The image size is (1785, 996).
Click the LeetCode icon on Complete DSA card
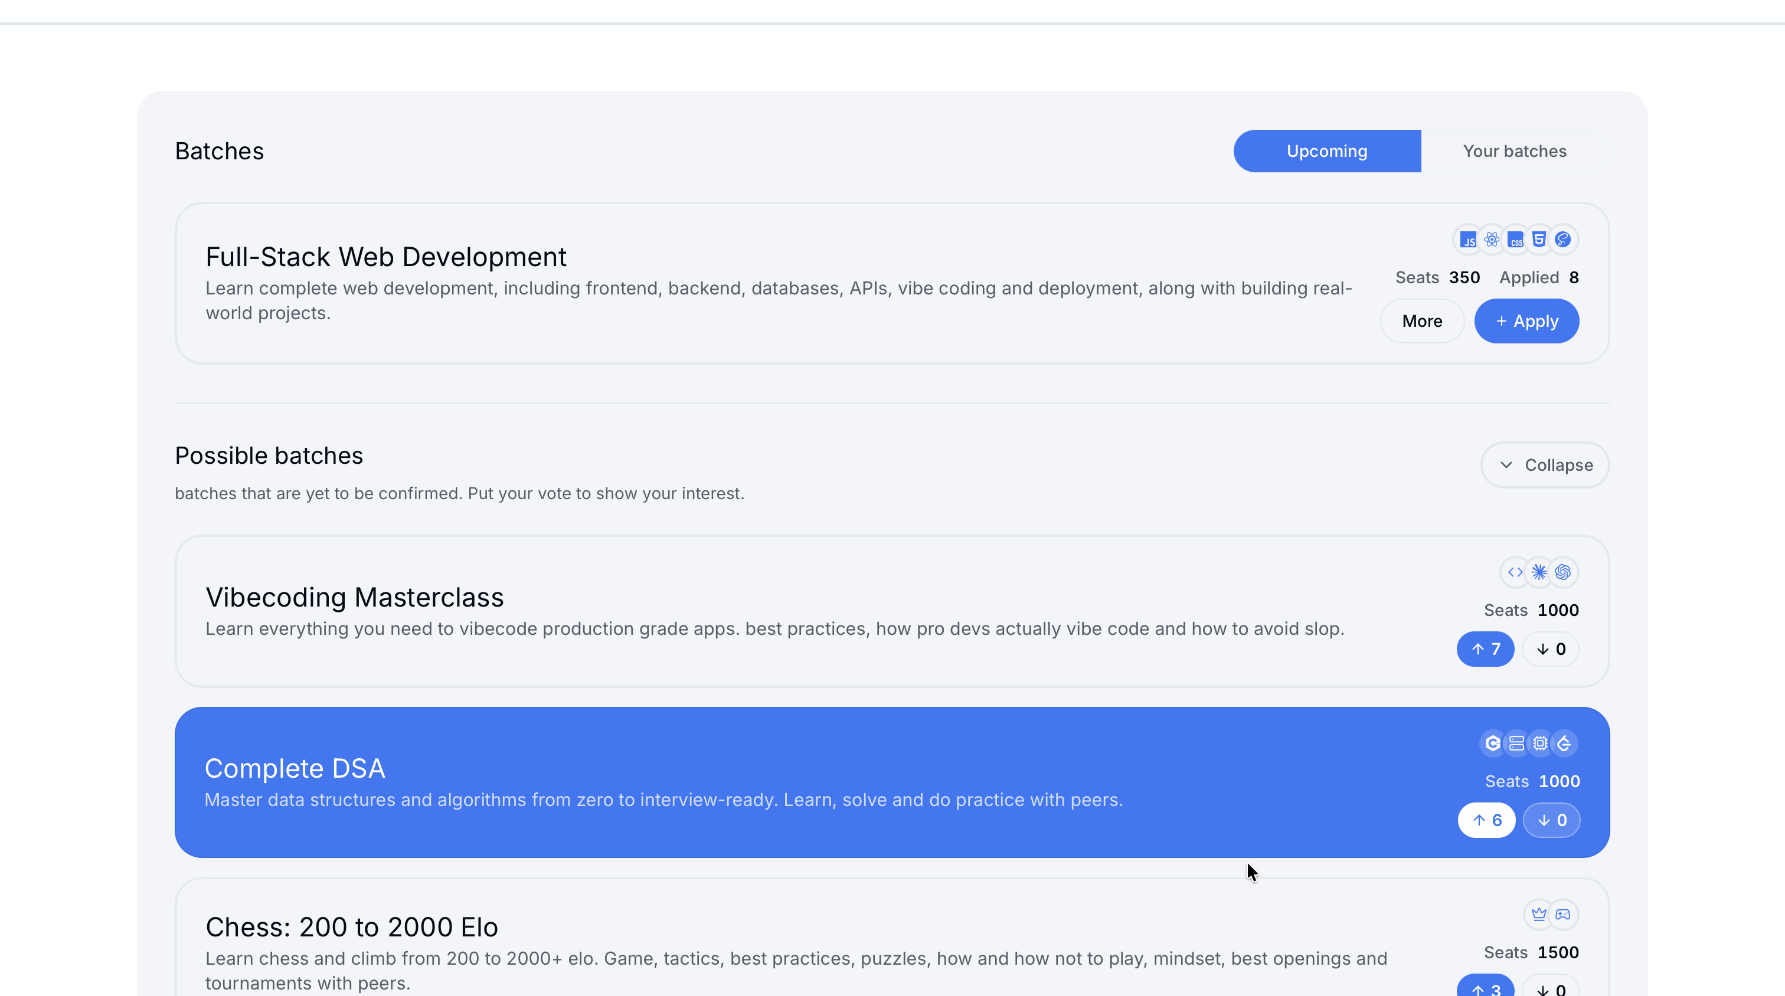(1564, 743)
